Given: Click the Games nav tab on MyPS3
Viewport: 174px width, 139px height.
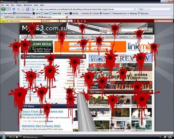Looking at the screenshot, I should [39, 37].
